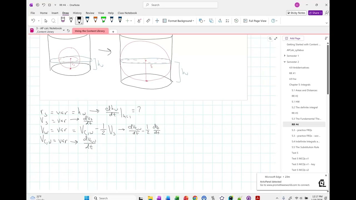Open the Test 5 MCQs v1 - key page

pos(304,164)
